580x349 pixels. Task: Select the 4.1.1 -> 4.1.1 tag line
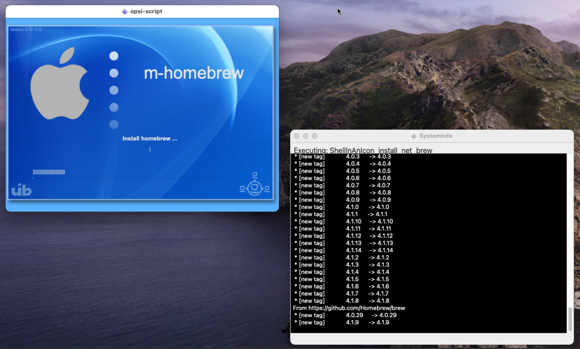(x=341, y=214)
